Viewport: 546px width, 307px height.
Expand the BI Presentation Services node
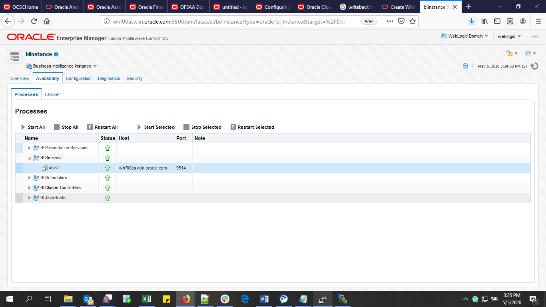tap(29, 148)
